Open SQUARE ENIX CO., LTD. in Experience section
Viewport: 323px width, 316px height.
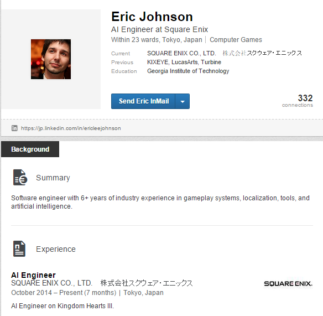102,283
